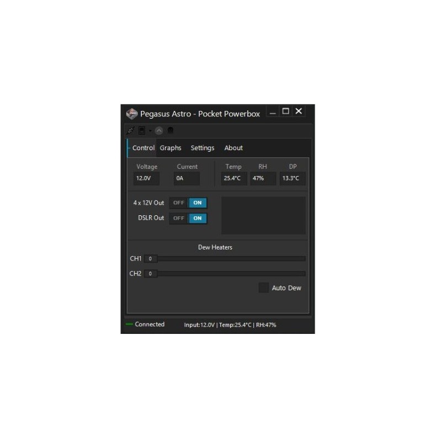436x436 pixels.
Task: Open the dropdown arrow beside device icon
Action: tap(150, 131)
